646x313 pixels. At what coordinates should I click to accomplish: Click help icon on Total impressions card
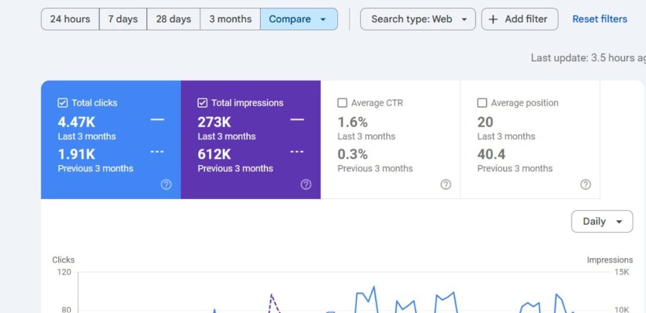pos(306,185)
